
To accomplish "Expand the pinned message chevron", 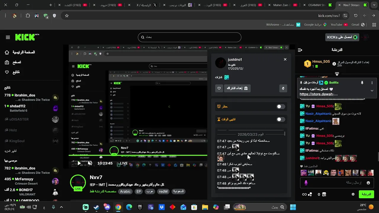I will [x=372, y=91].
